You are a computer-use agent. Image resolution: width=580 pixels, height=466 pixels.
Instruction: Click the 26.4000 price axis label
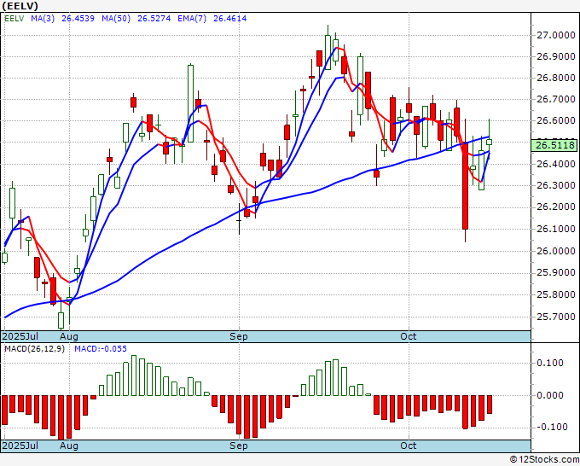coord(556,164)
